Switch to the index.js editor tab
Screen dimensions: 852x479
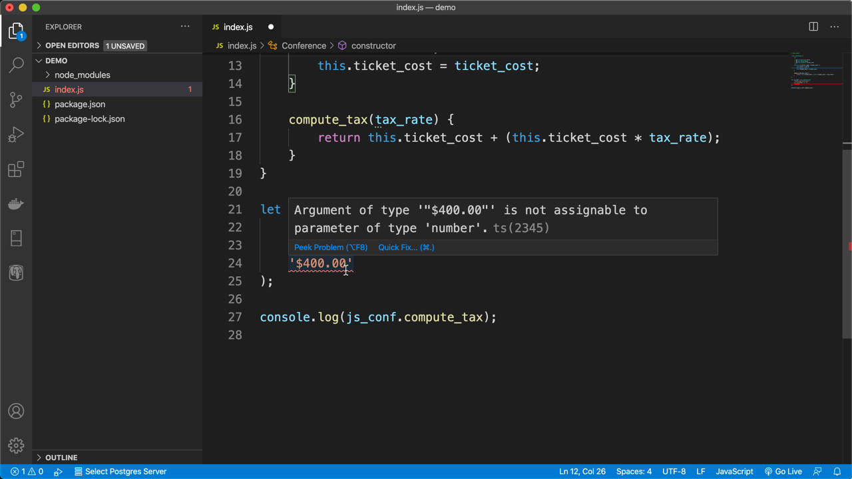pyautogui.click(x=238, y=27)
